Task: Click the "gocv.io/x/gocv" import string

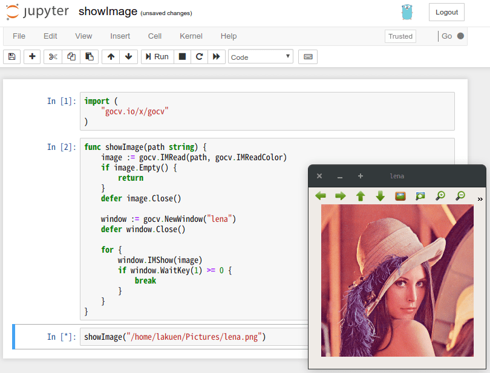Action: pyautogui.click(x=135, y=111)
